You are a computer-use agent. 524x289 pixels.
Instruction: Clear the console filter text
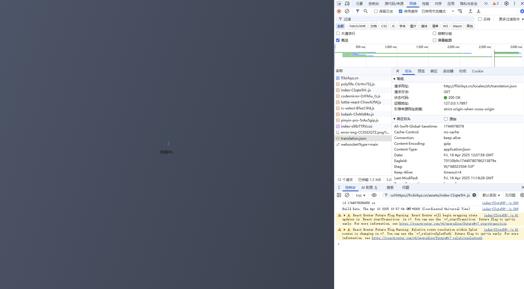tap(474, 195)
